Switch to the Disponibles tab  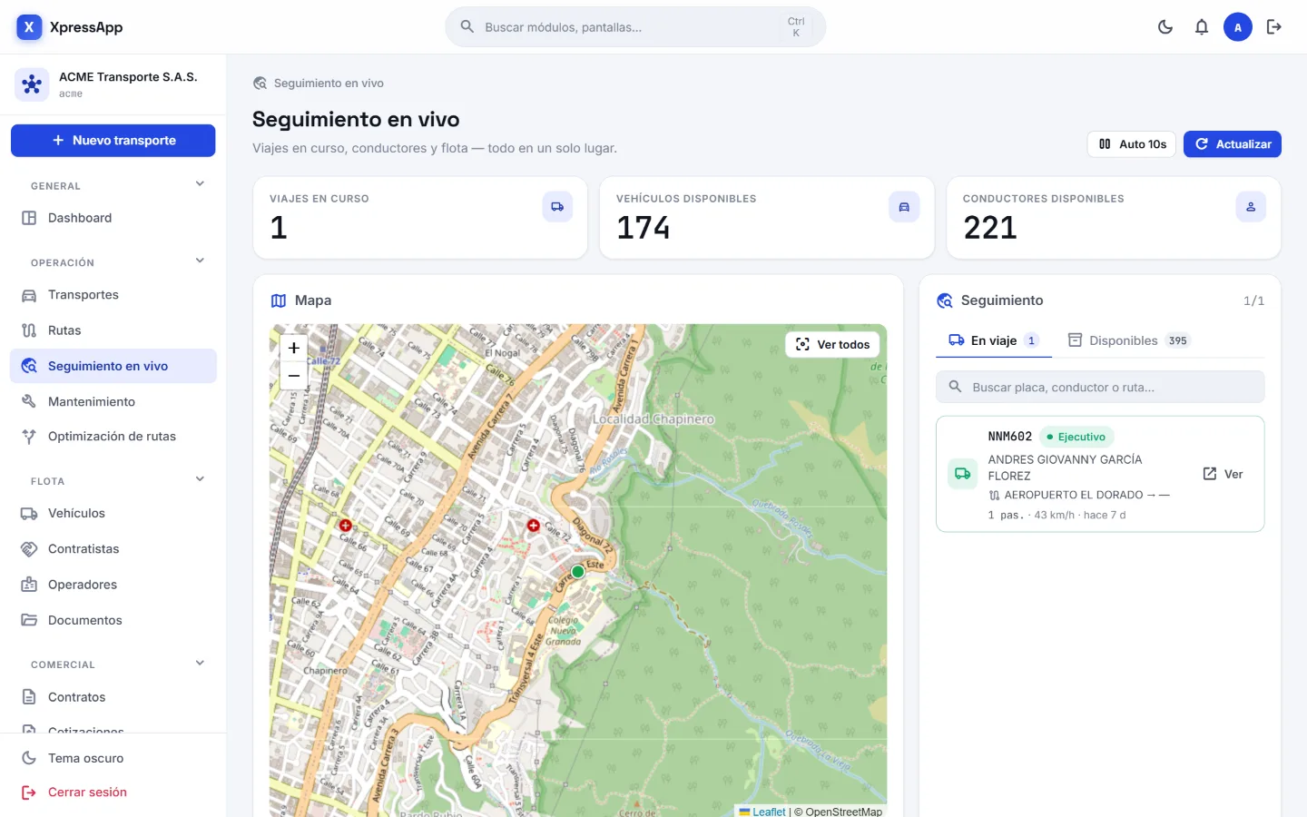click(1128, 340)
